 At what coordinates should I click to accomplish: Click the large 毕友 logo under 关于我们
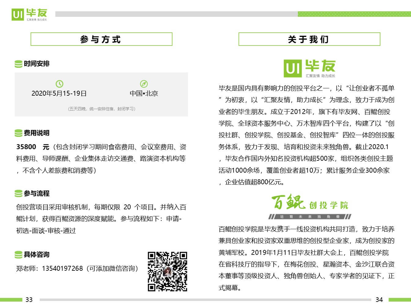click(x=309, y=68)
